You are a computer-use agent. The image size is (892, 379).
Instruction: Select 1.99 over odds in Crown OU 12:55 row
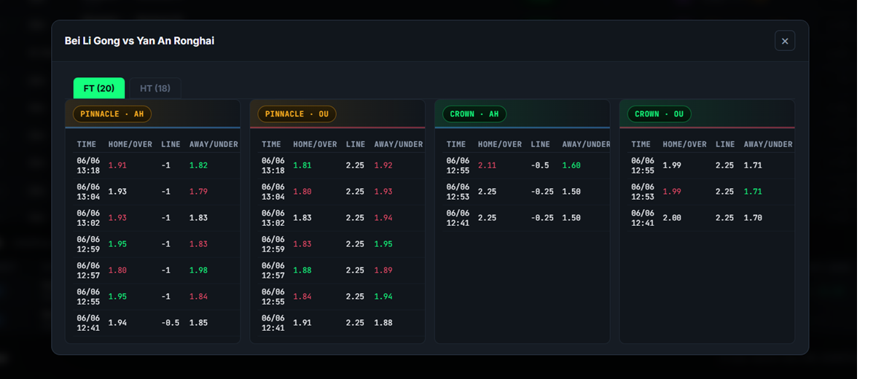click(x=672, y=165)
